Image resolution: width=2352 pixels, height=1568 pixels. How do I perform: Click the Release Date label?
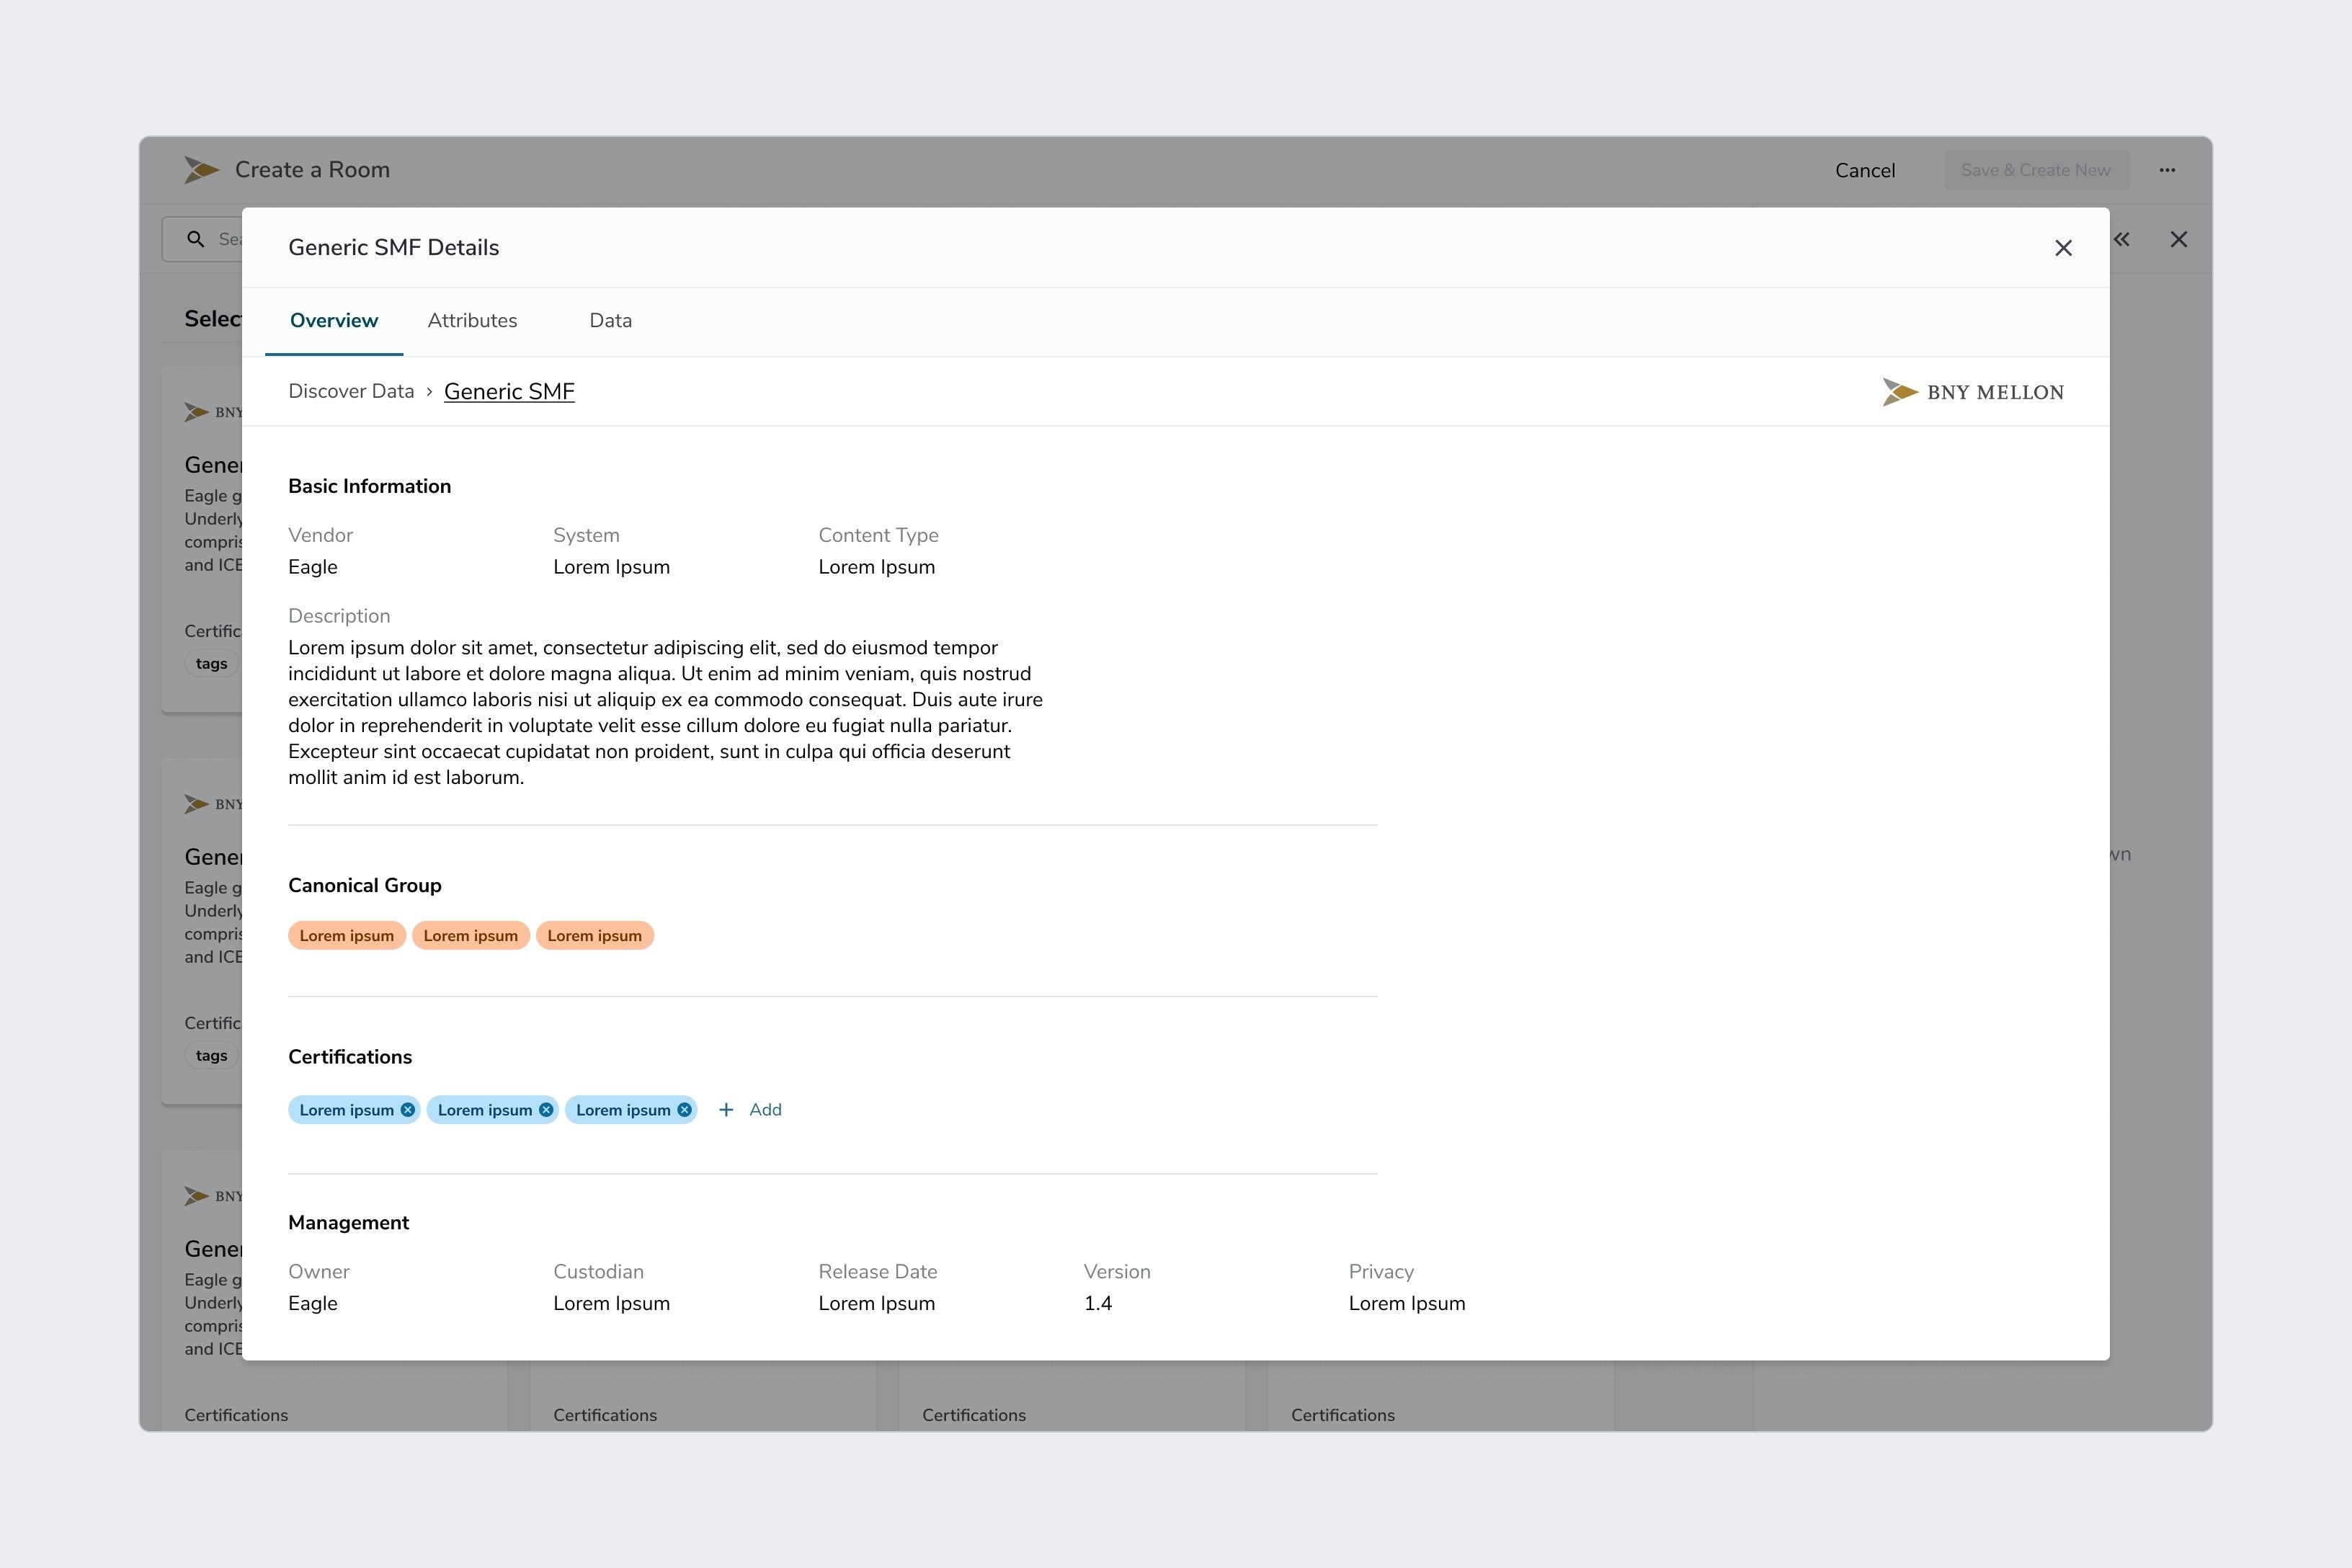pyautogui.click(x=878, y=1272)
